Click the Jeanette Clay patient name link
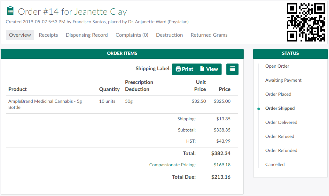Image resolution: width=329 pixels, height=196 pixels. [100, 12]
